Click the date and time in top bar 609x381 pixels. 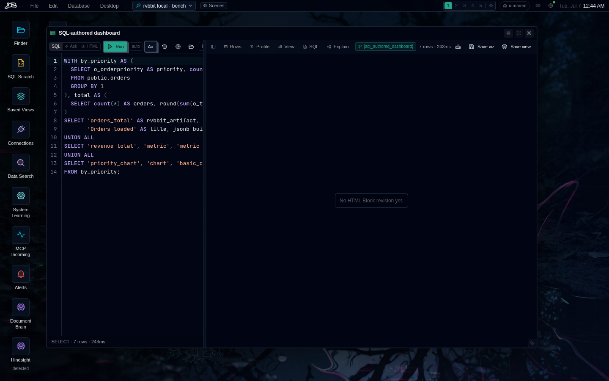pos(582,6)
